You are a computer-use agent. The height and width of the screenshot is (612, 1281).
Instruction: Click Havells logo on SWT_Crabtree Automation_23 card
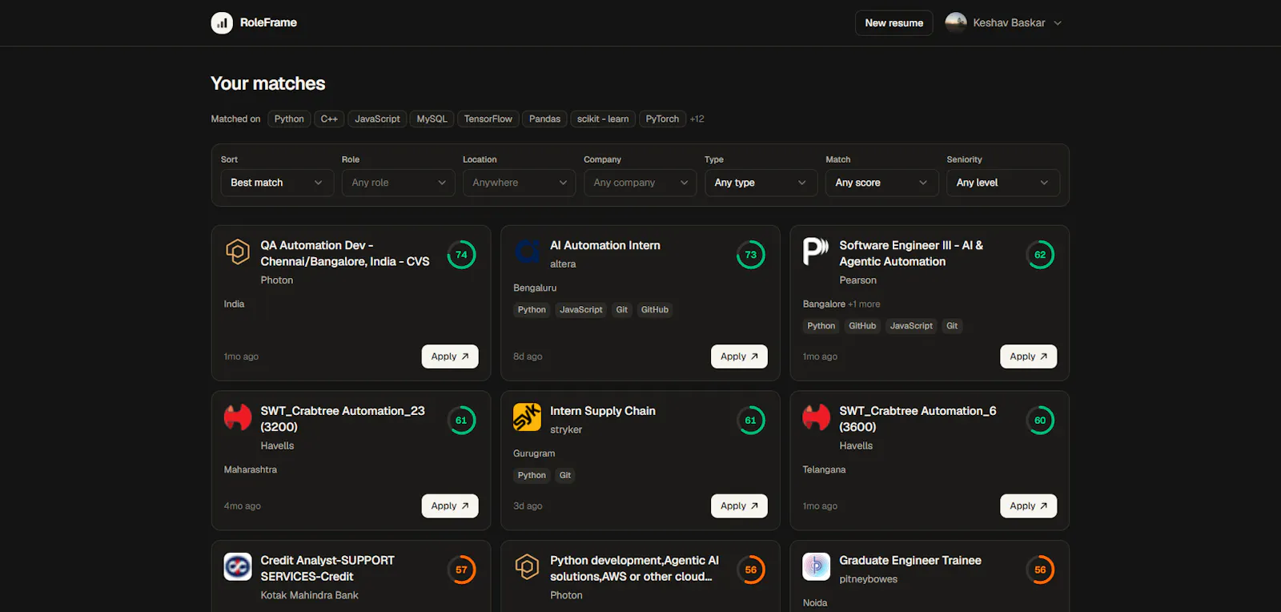tap(238, 417)
